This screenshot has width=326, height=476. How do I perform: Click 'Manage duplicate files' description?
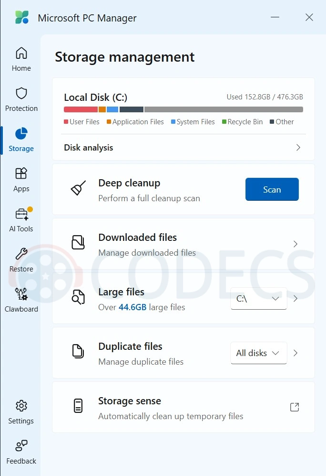tap(141, 362)
